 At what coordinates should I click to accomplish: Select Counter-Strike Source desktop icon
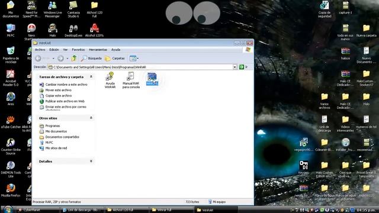click(x=11, y=146)
